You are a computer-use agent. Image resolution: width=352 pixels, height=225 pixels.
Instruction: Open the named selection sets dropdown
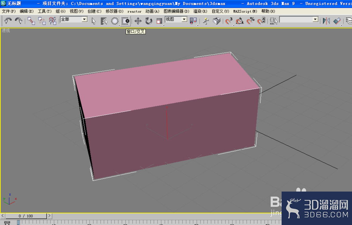tap(315, 19)
